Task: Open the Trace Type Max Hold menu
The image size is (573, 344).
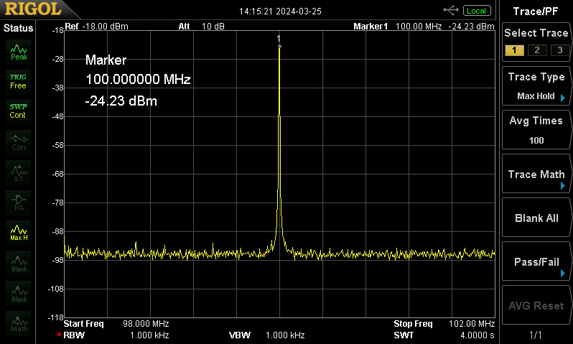Action: (x=536, y=86)
